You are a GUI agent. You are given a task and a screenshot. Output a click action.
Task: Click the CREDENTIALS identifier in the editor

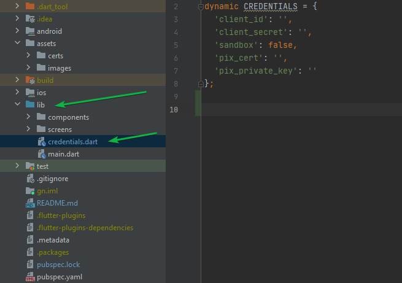(271, 6)
